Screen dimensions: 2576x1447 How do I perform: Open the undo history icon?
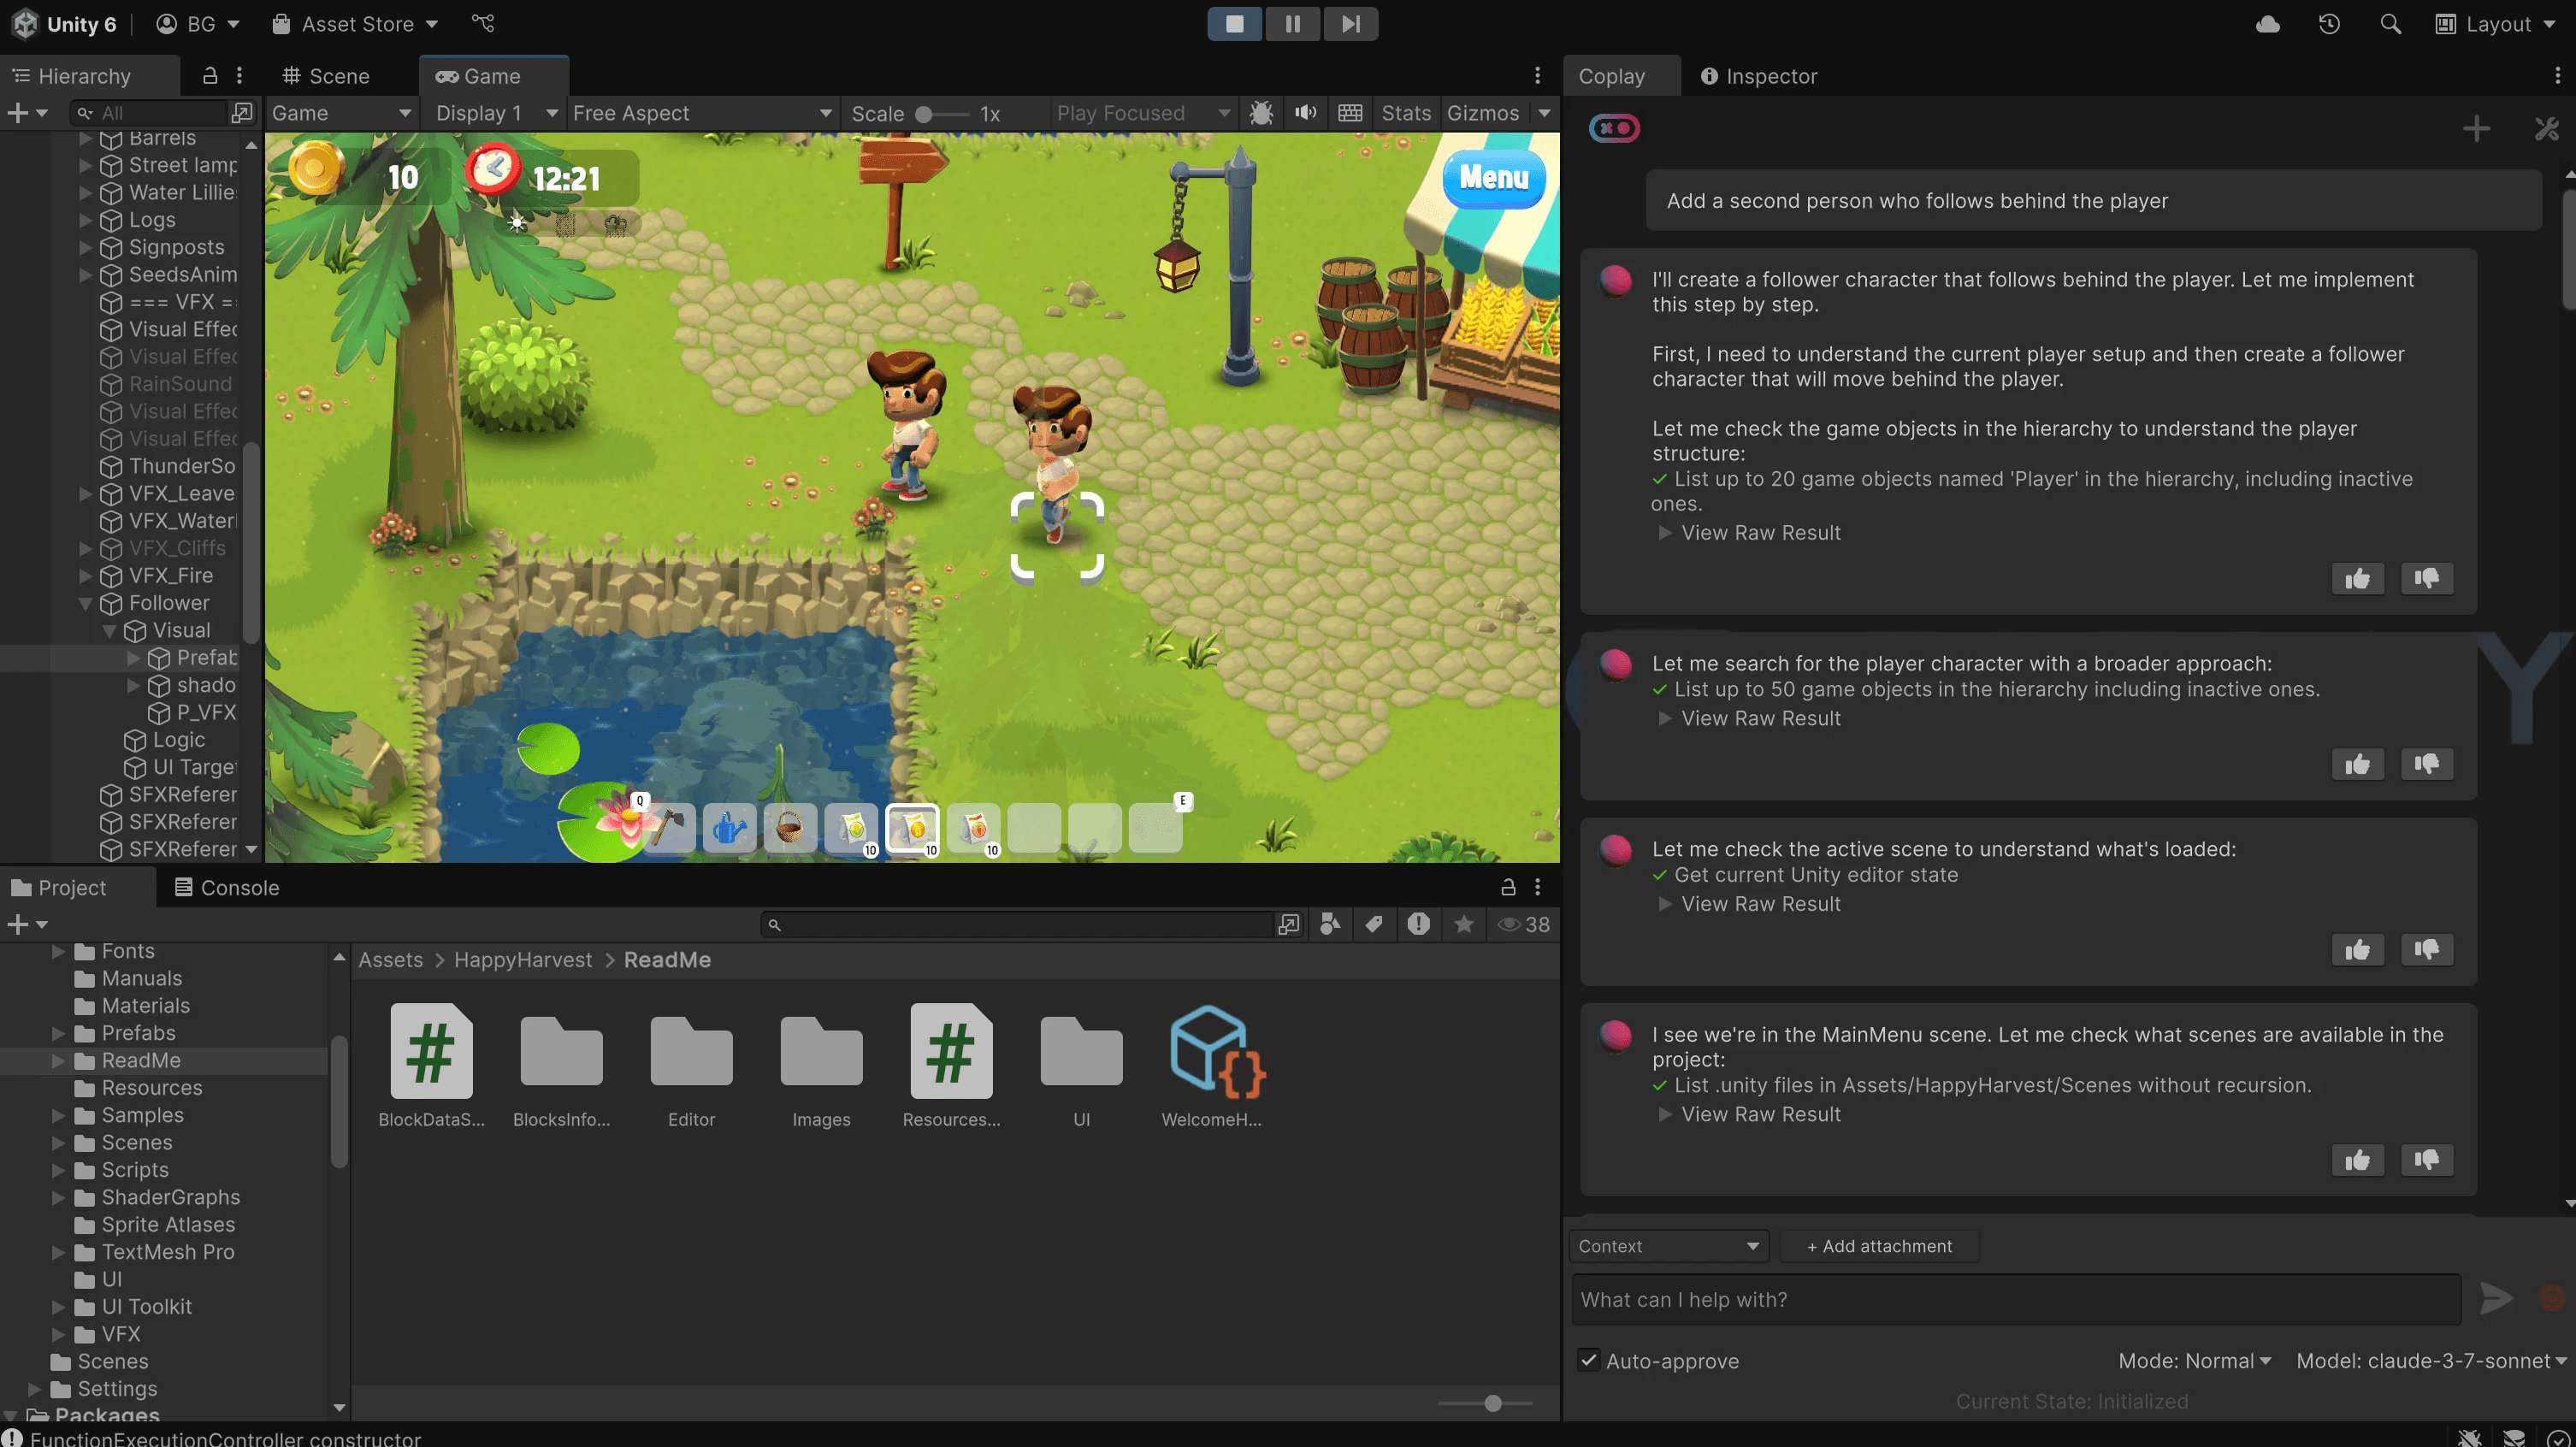(2329, 24)
